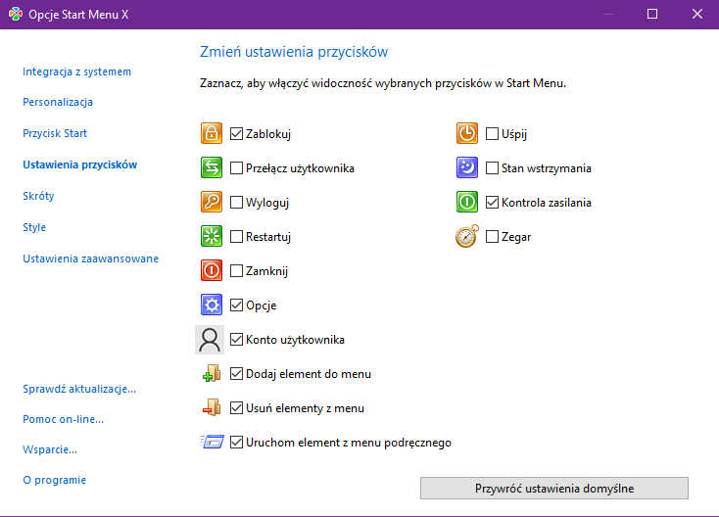719x517 pixels.
Task: Close the Opcje Start Menu X window
Action: tap(697, 15)
